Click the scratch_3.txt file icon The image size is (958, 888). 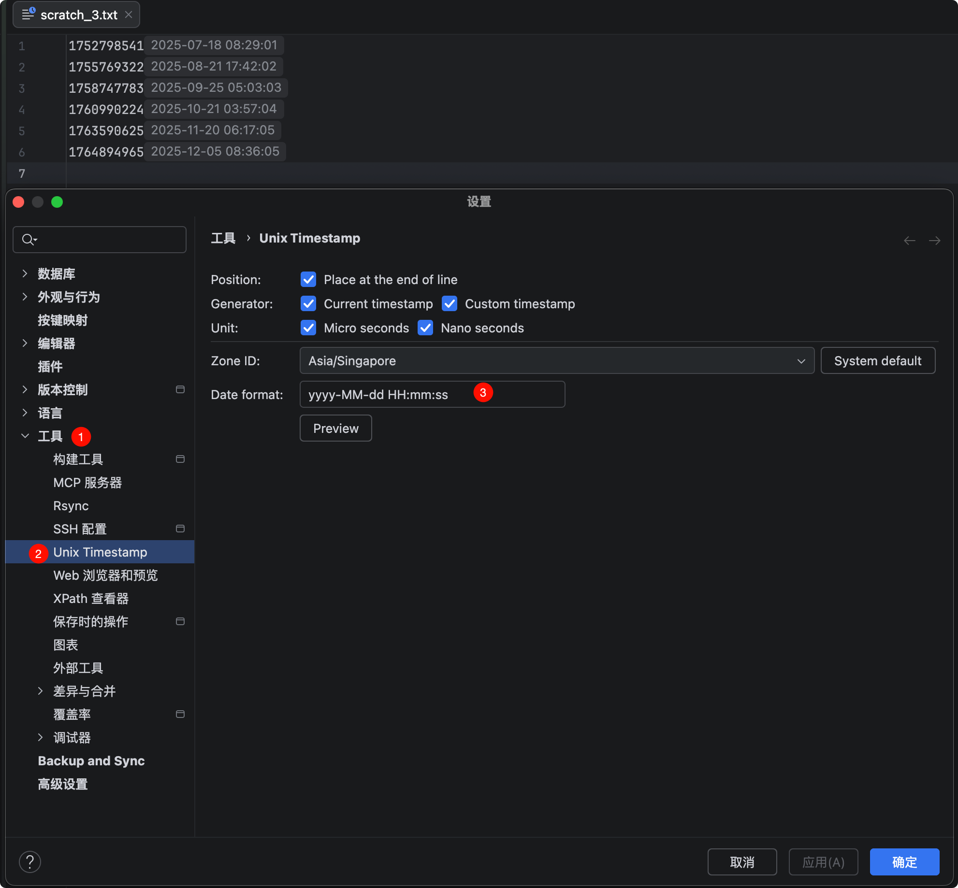click(29, 14)
